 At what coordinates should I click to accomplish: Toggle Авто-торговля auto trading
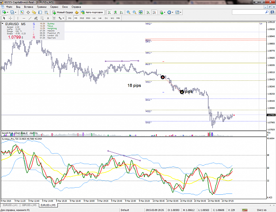pos(92,12)
